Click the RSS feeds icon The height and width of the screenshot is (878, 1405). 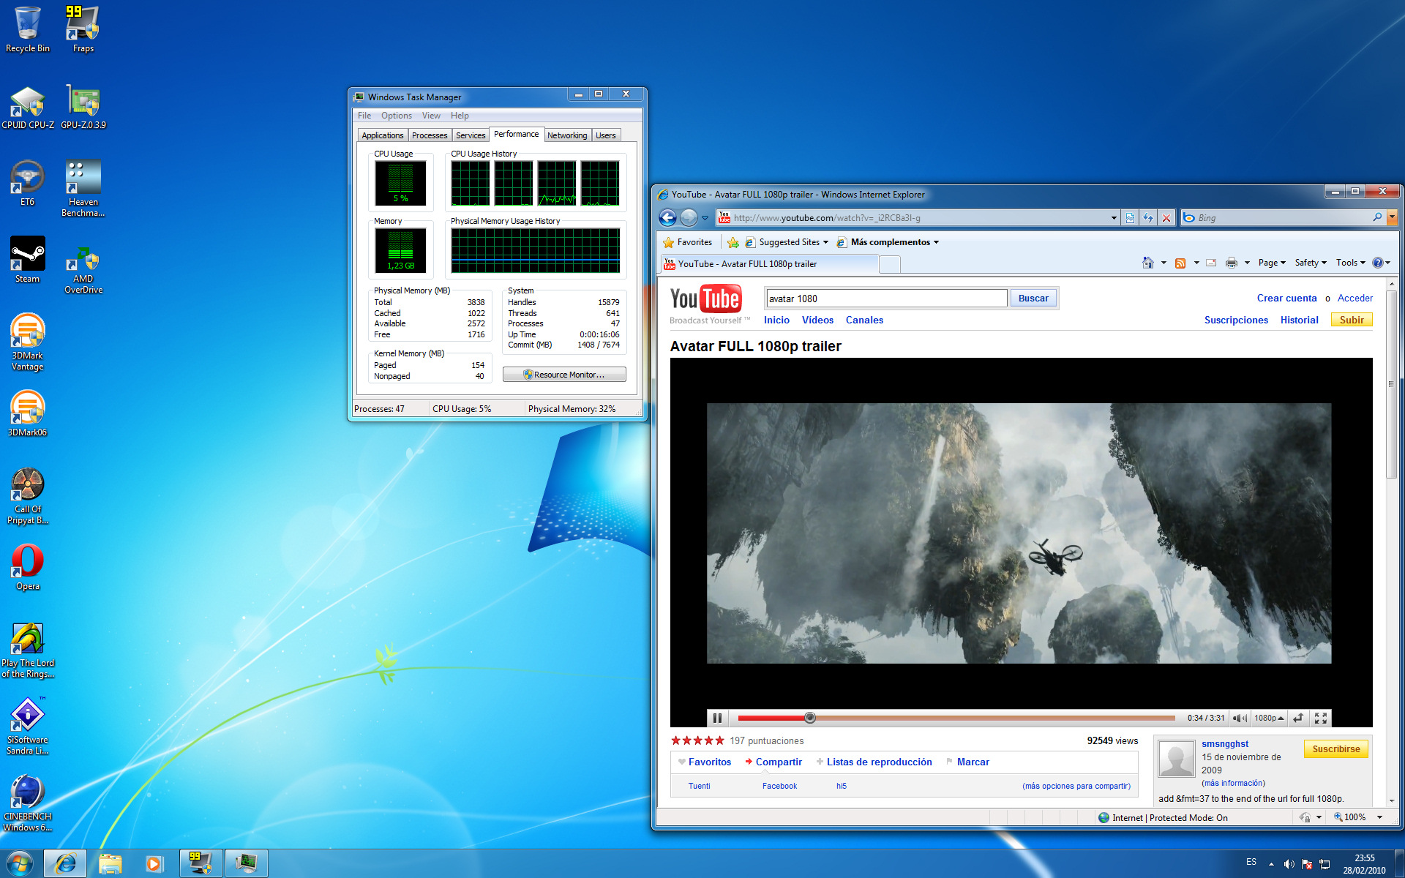click(1180, 263)
